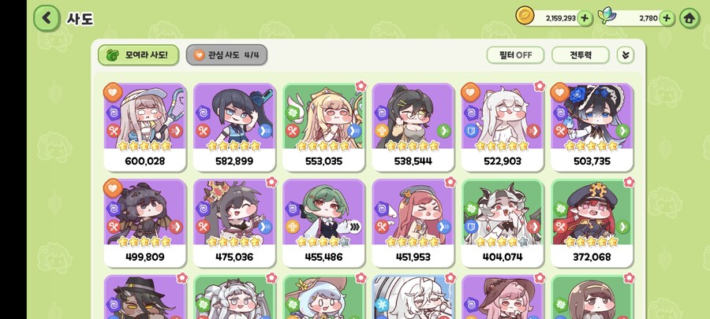Open home with the house icon
This screenshot has height=319, width=710.
click(689, 19)
